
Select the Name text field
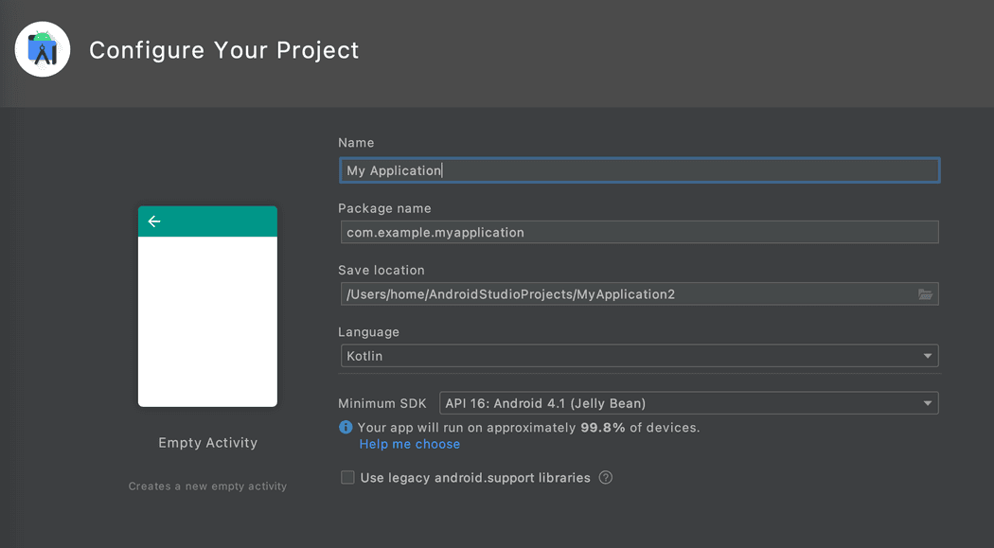point(639,170)
